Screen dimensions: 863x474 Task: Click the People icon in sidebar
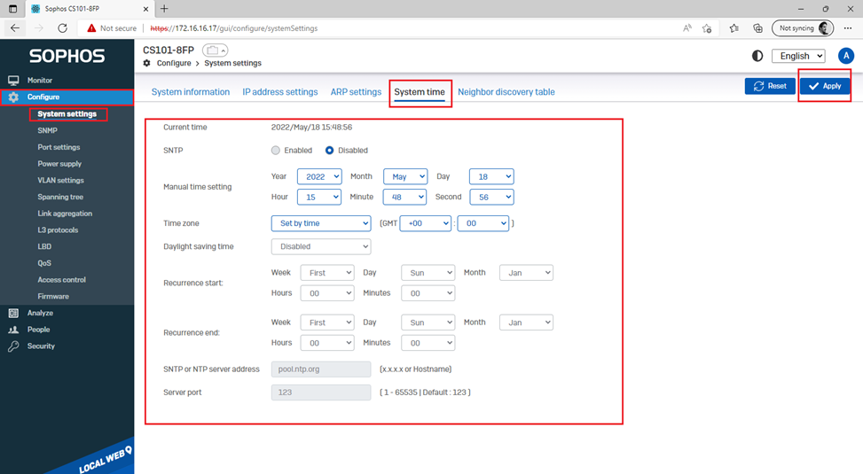pyautogui.click(x=13, y=330)
